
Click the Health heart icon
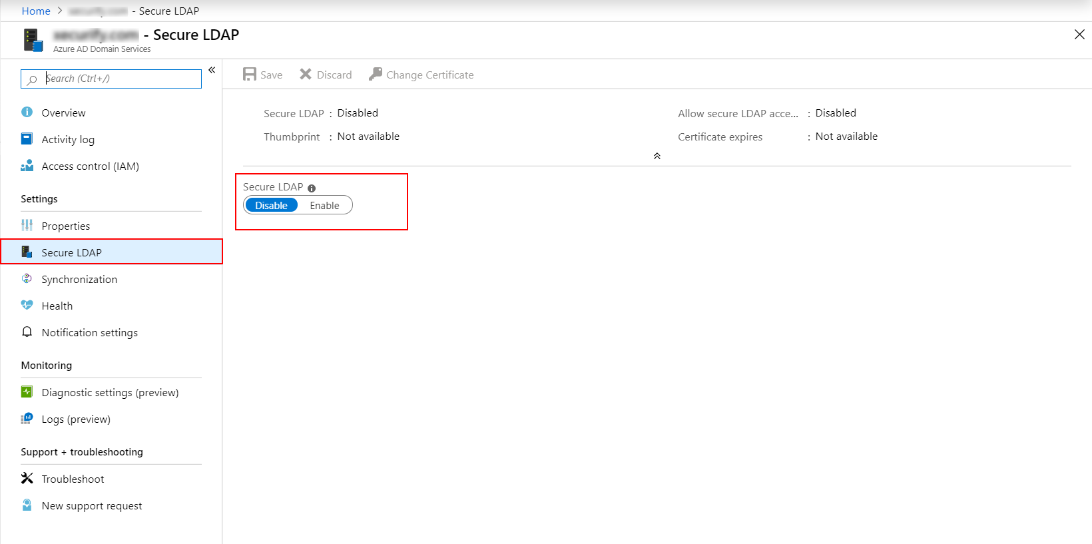click(x=27, y=306)
